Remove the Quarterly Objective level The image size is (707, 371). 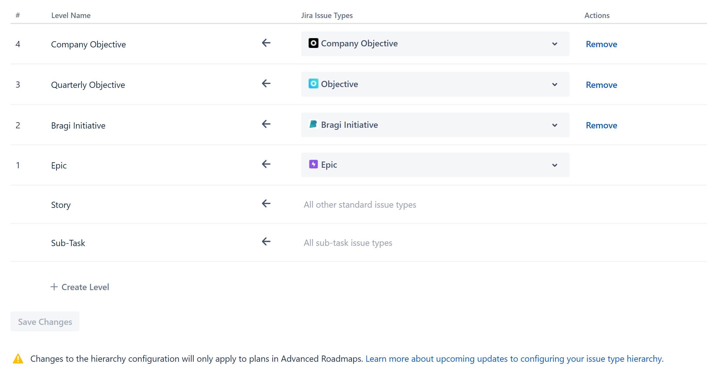click(x=601, y=85)
